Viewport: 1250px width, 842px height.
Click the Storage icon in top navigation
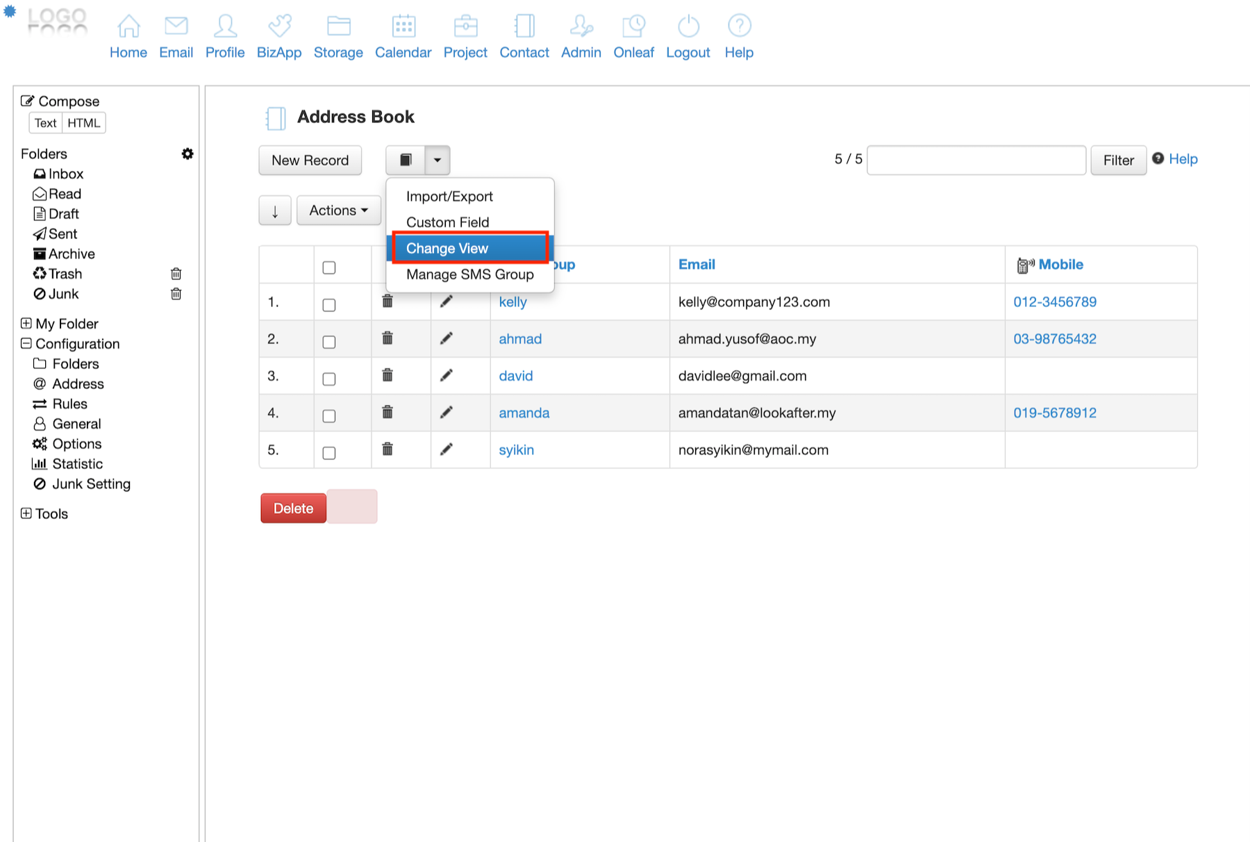coord(338,26)
